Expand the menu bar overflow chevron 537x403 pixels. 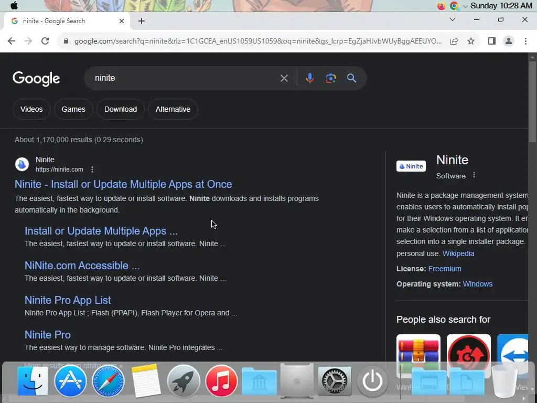[x=465, y=6]
